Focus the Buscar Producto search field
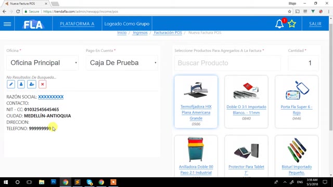Image resolution: width=333 pixels, height=187 pixels. [227, 63]
